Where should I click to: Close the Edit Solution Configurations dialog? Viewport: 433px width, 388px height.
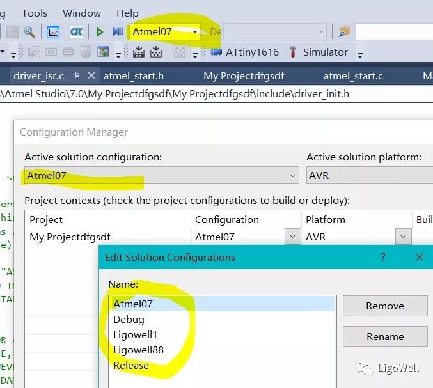[419, 257]
